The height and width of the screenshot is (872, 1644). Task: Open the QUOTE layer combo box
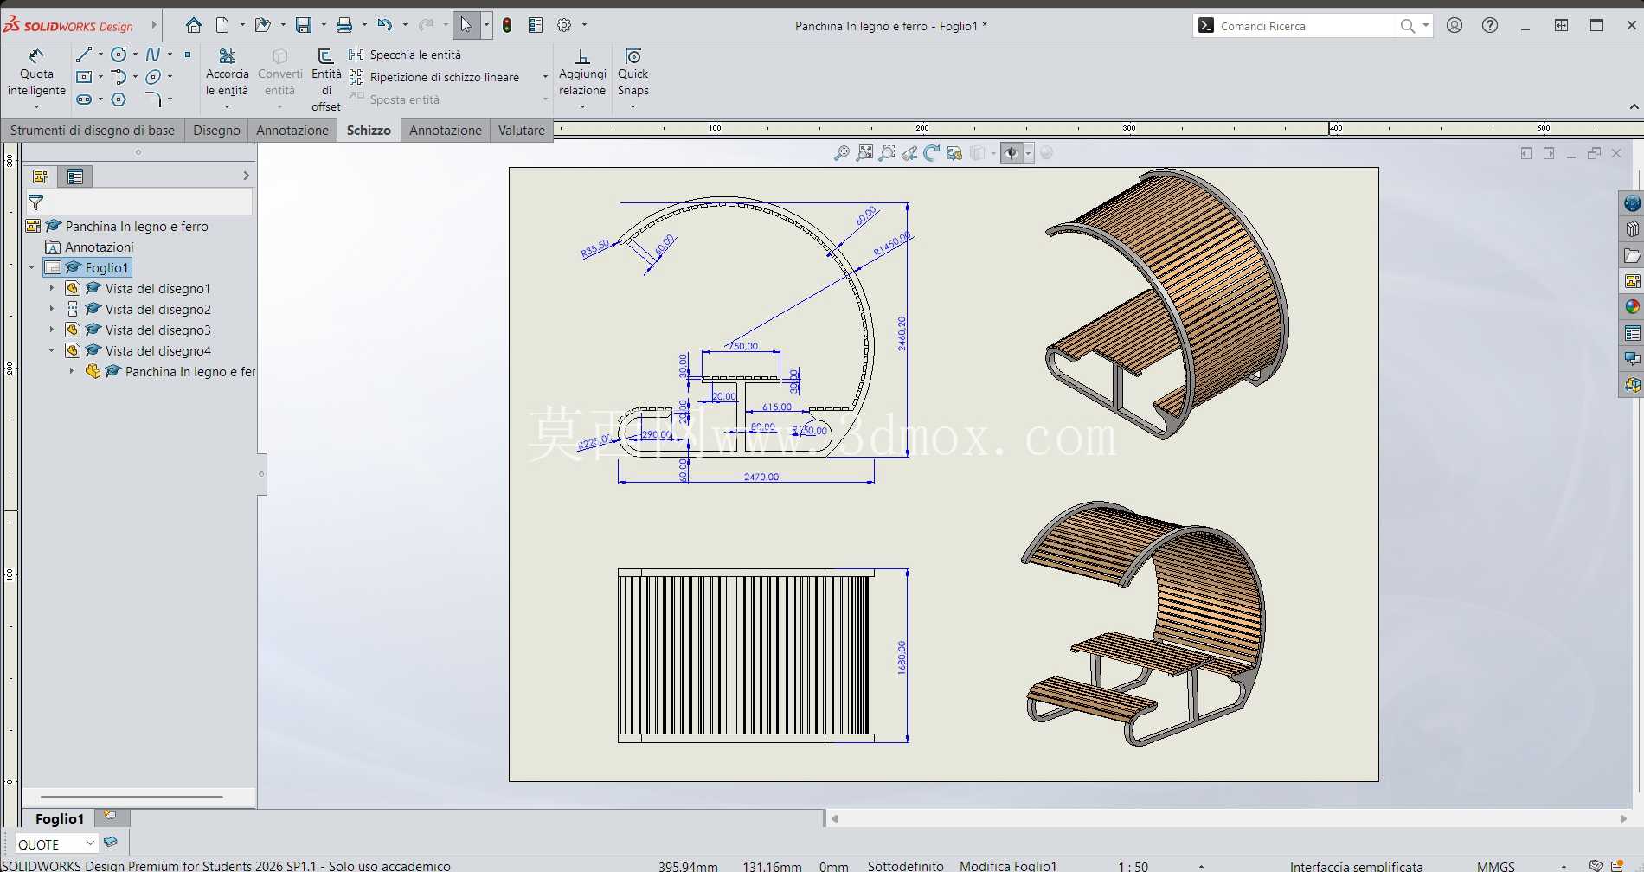(56, 843)
